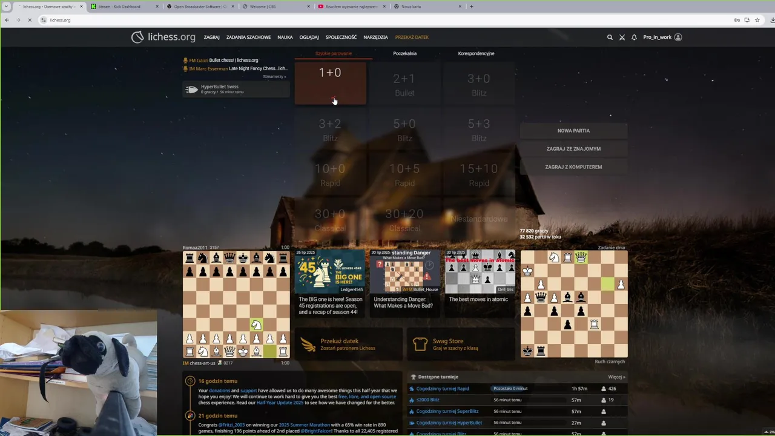Click the microphone icon next to FM Gauri
Viewport: 775px width, 436px height.
pyautogui.click(x=185, y=61)
